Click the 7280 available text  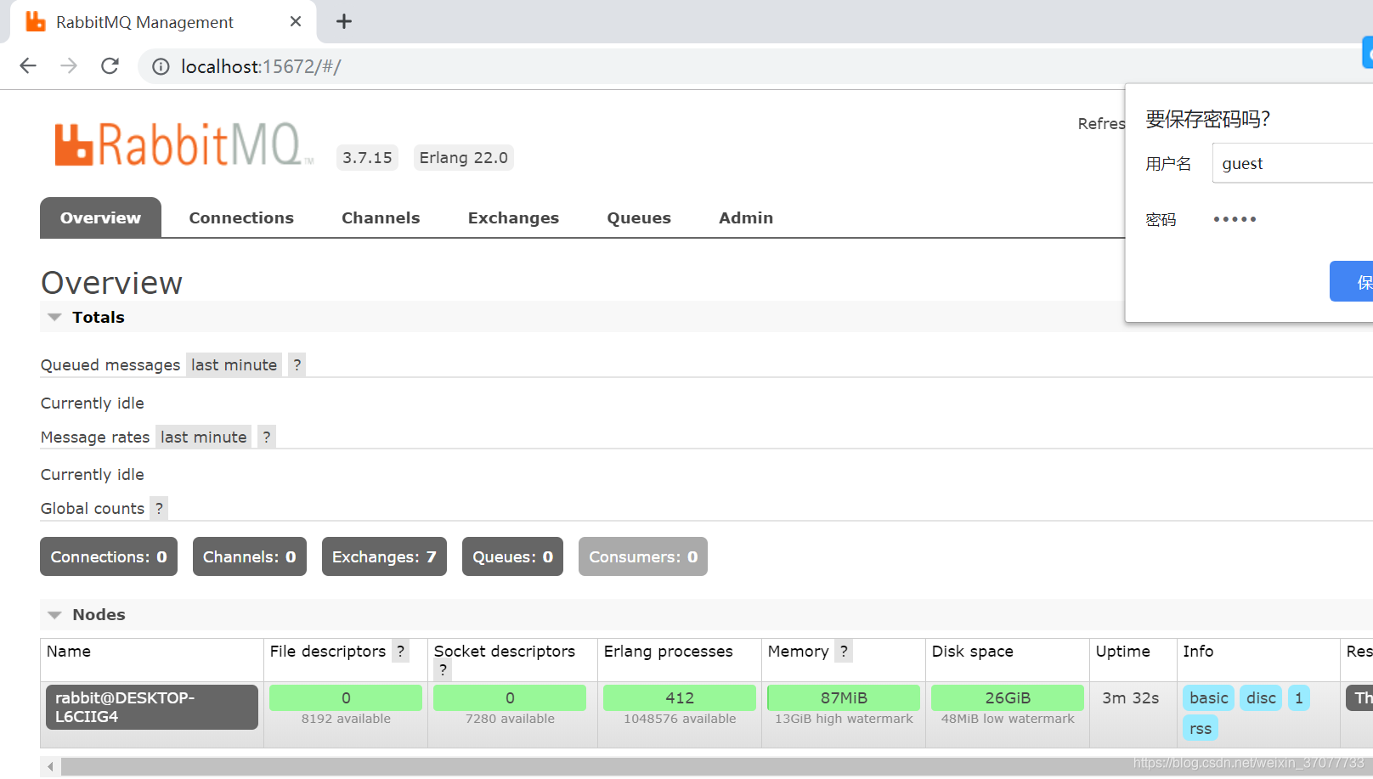pyautogui.click(x=510, y=719)
